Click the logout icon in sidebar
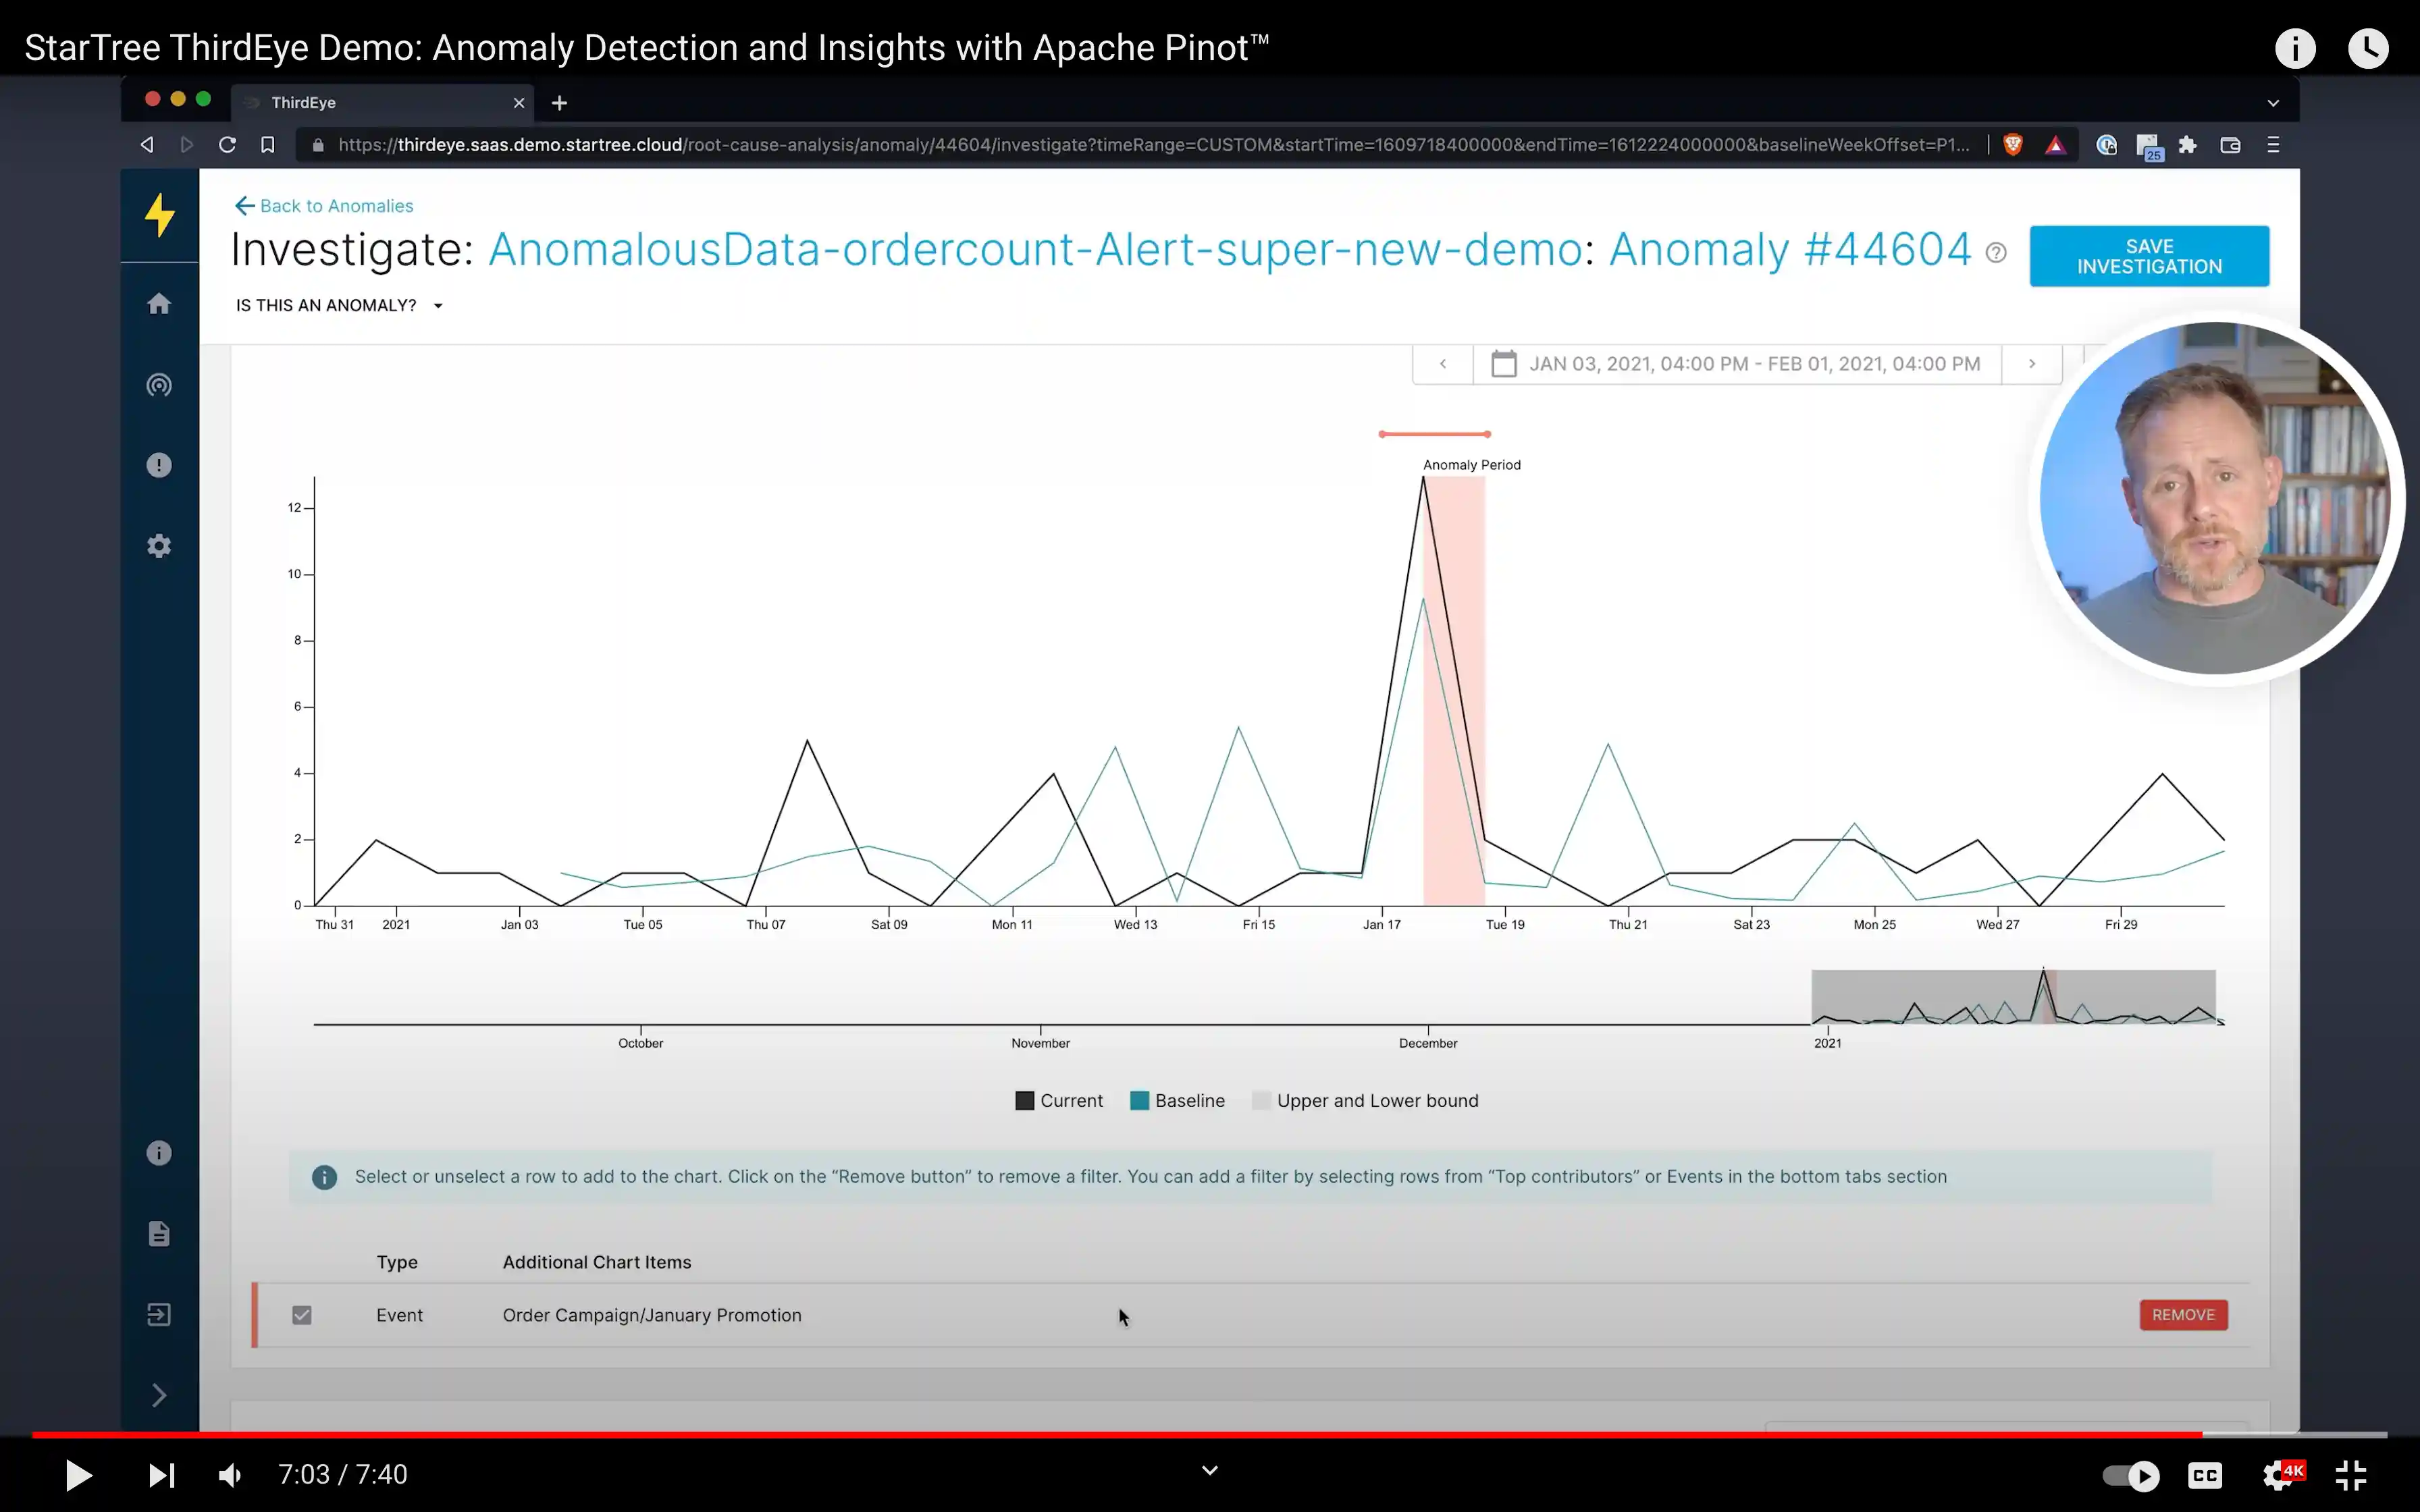The width and height of the screenshot is (2420, 1512). [x=159, y=1314]
